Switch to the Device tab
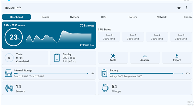 45,17
